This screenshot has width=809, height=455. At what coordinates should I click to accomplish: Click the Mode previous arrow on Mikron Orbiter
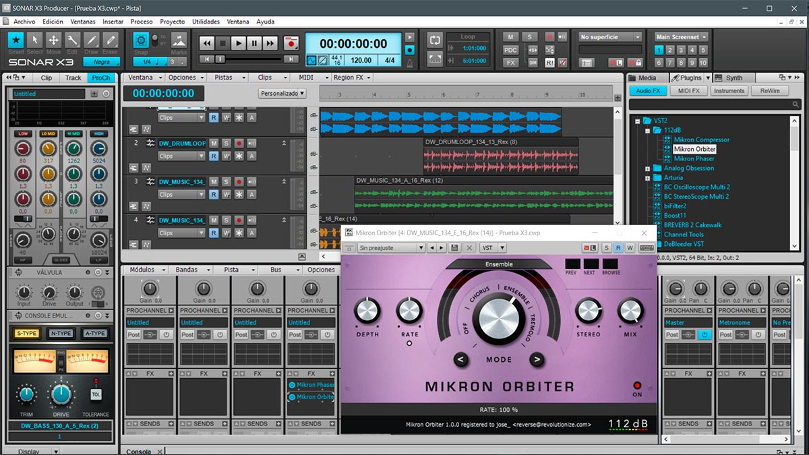[461, 359]
